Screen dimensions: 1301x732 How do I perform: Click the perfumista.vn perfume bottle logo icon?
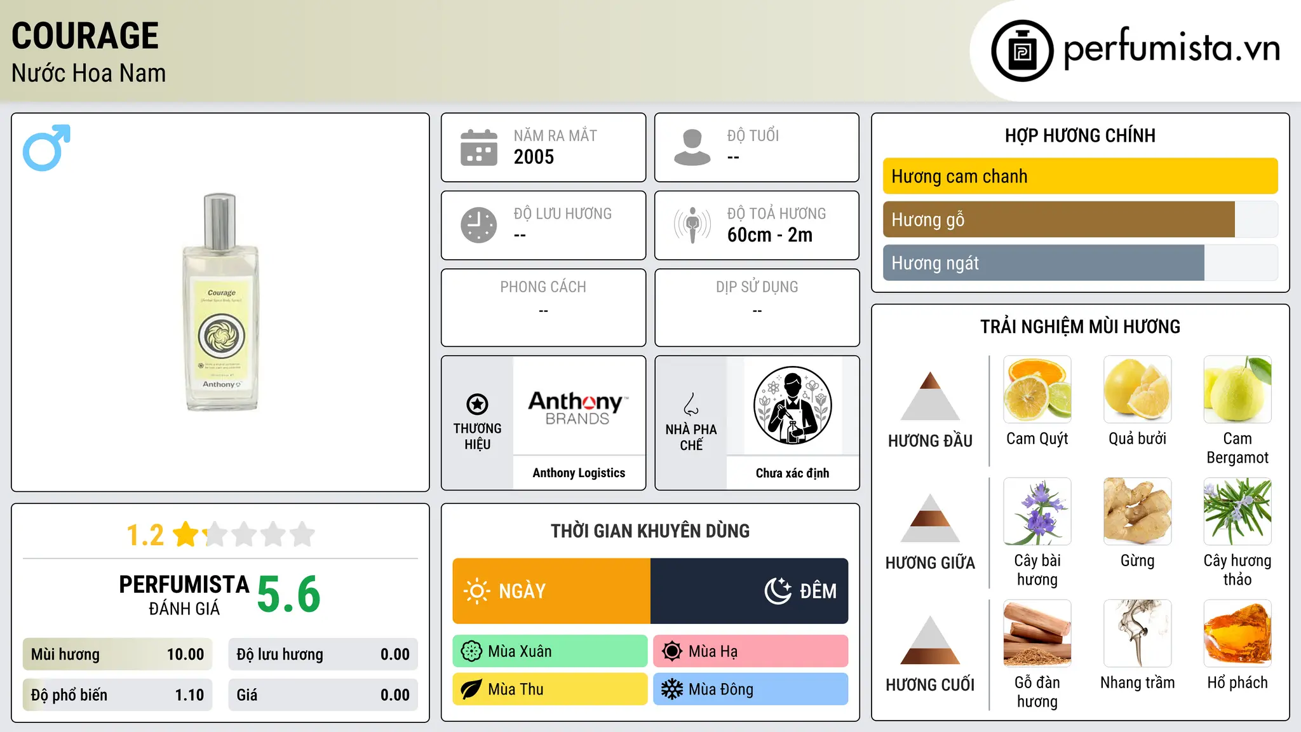tap(1022, 51)
